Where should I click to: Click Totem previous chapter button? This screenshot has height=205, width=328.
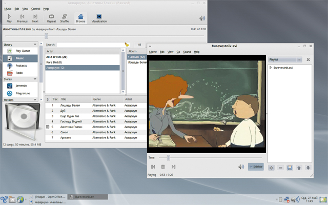point(153,167)
